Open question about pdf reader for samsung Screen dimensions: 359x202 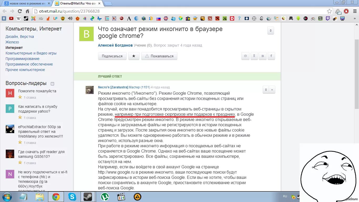tap(41, 154)
